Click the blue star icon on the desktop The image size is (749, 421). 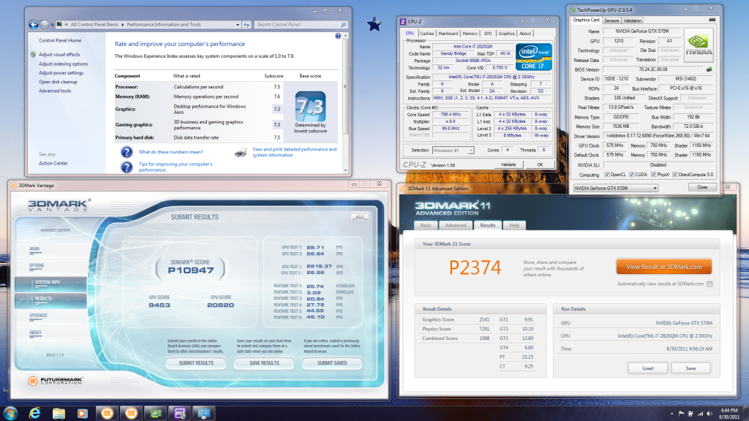(x=374, y=24)
